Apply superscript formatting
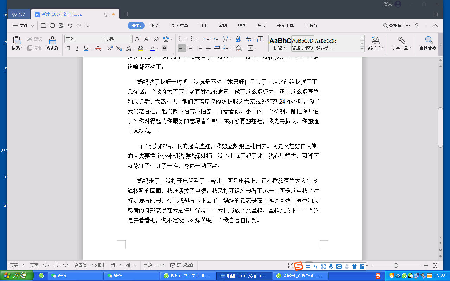 tap(110, 48)
